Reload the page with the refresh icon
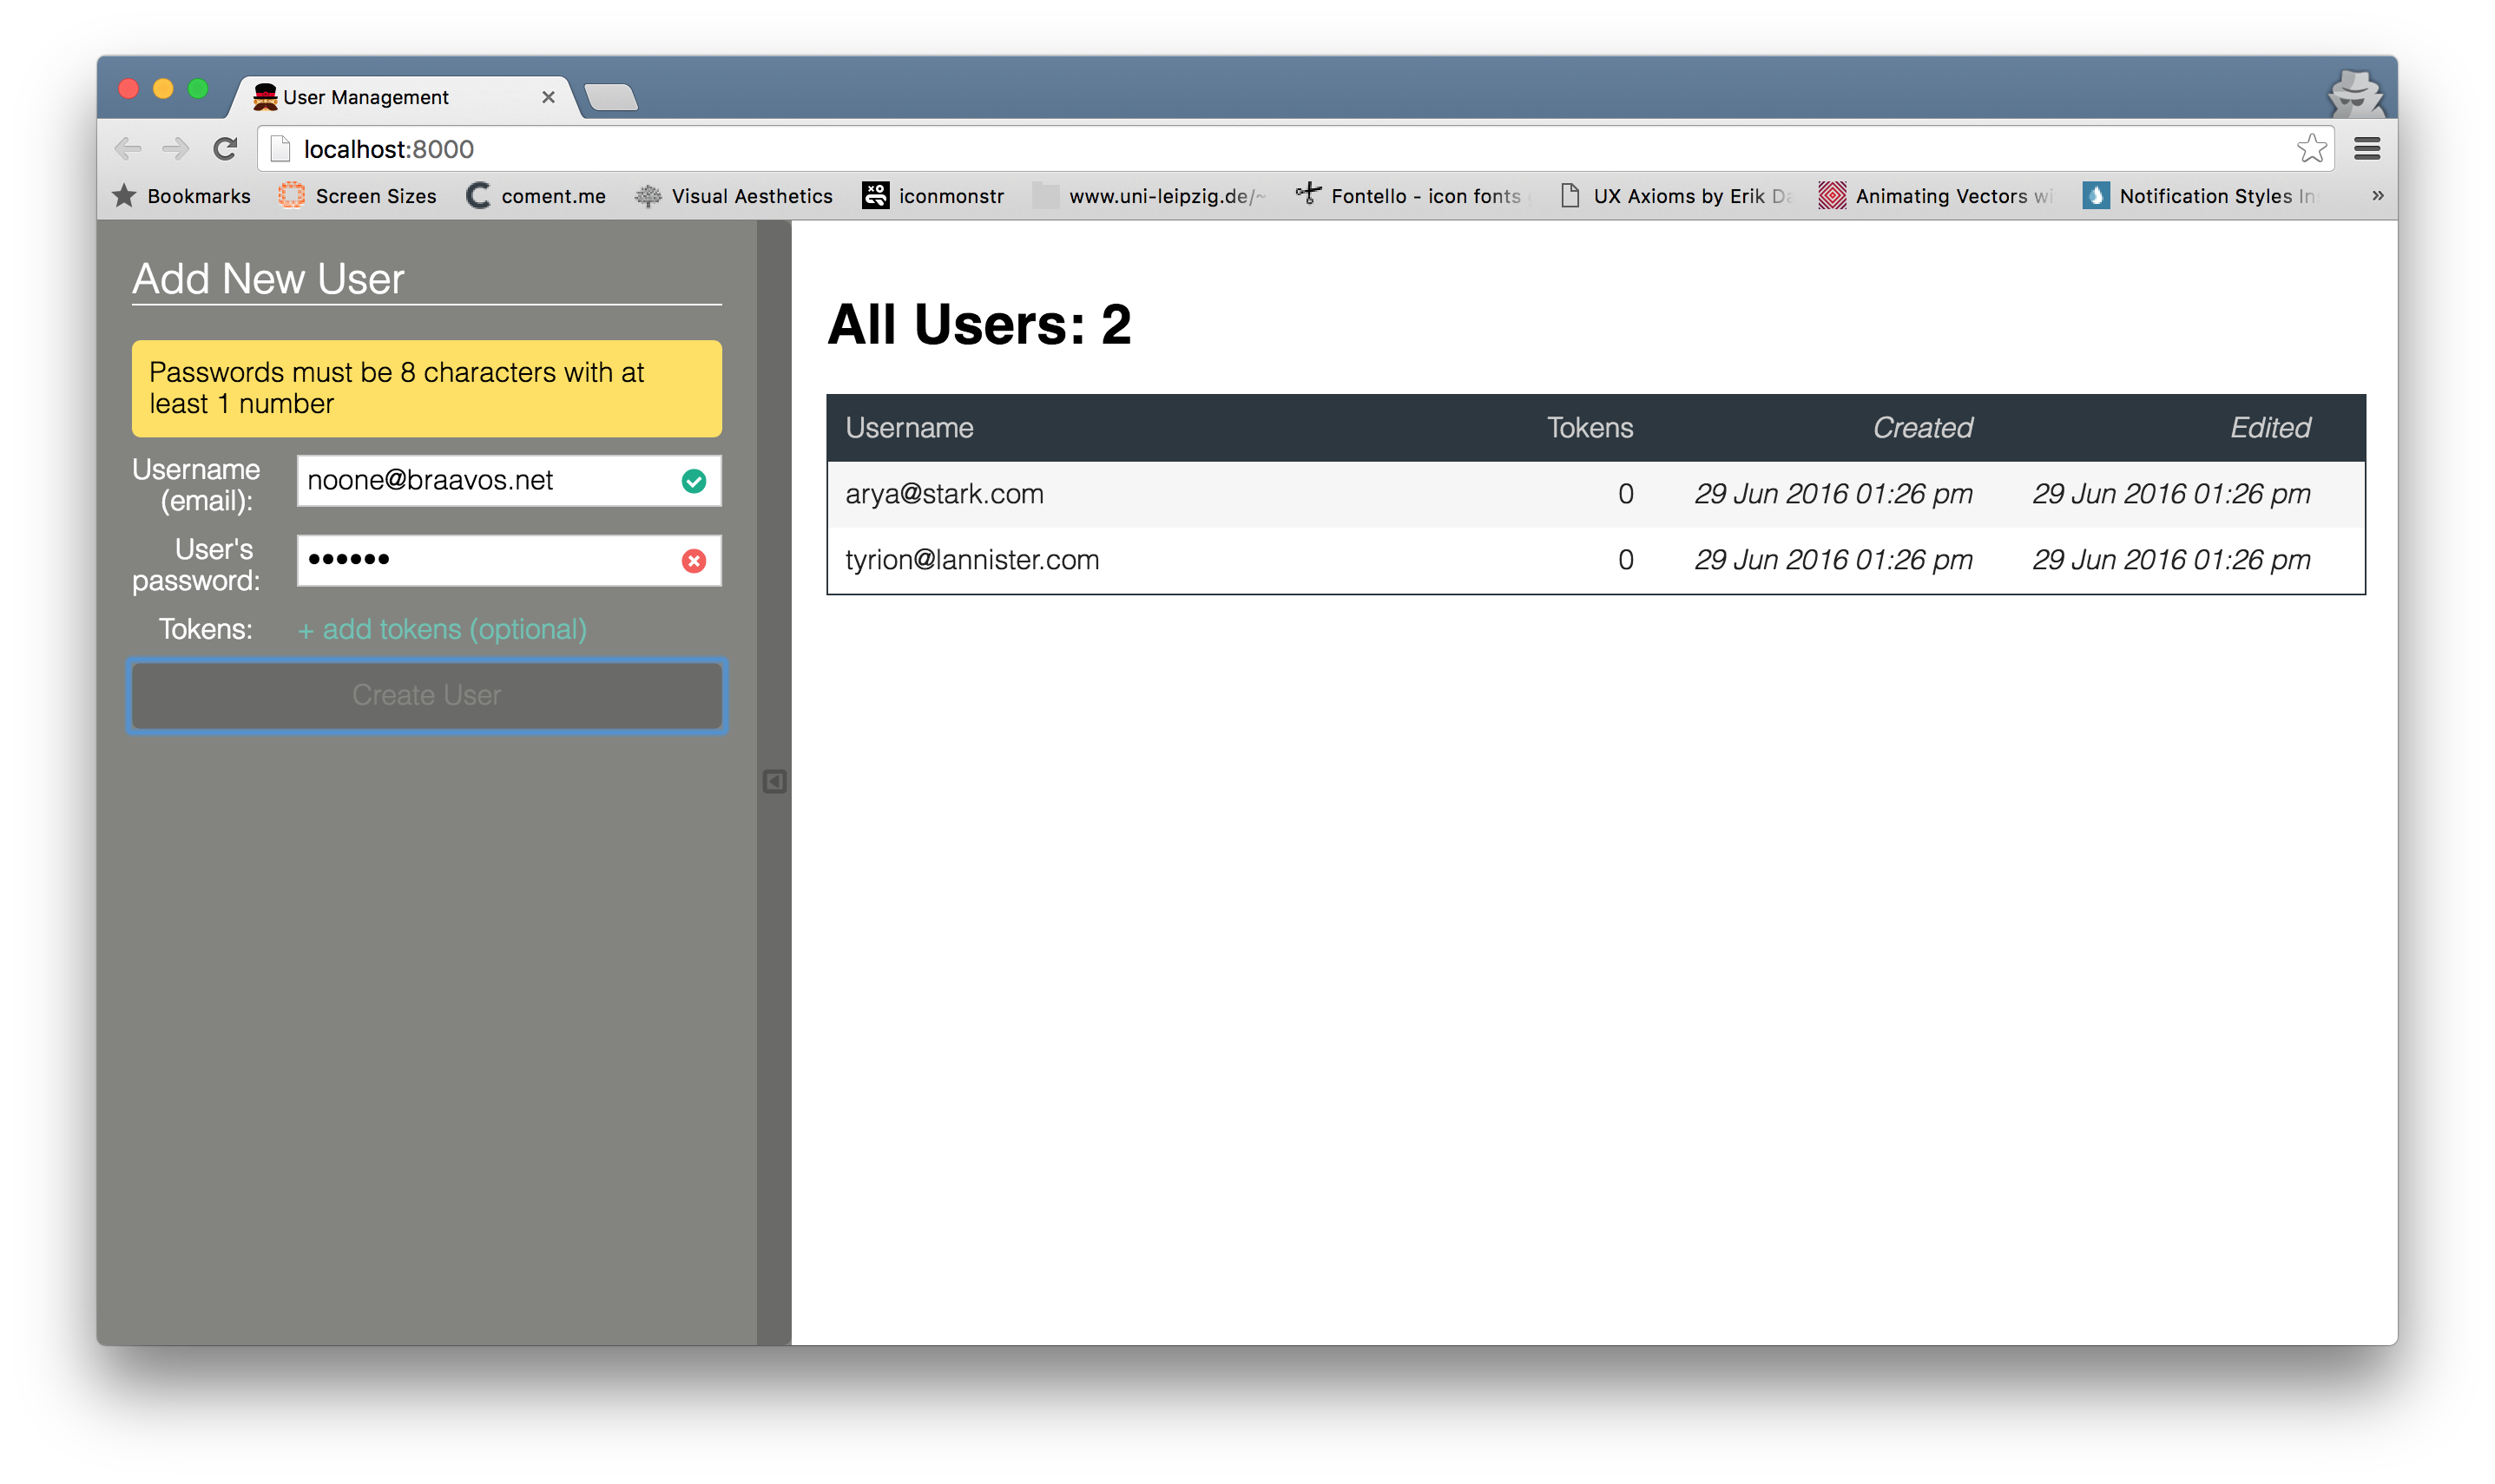The height and width of the screenshot is (1484, 2495). pos(225,149)
